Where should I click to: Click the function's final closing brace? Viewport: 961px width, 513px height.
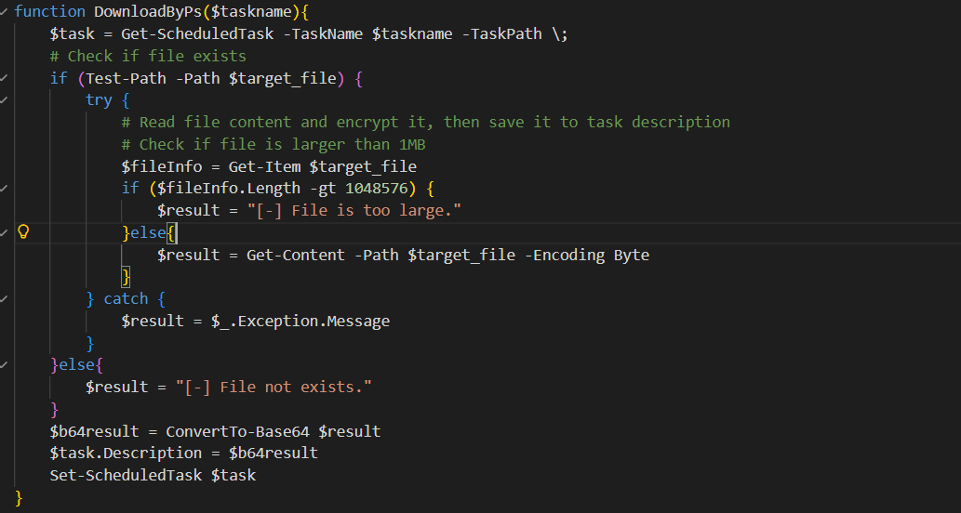click(x=19, y=497)
